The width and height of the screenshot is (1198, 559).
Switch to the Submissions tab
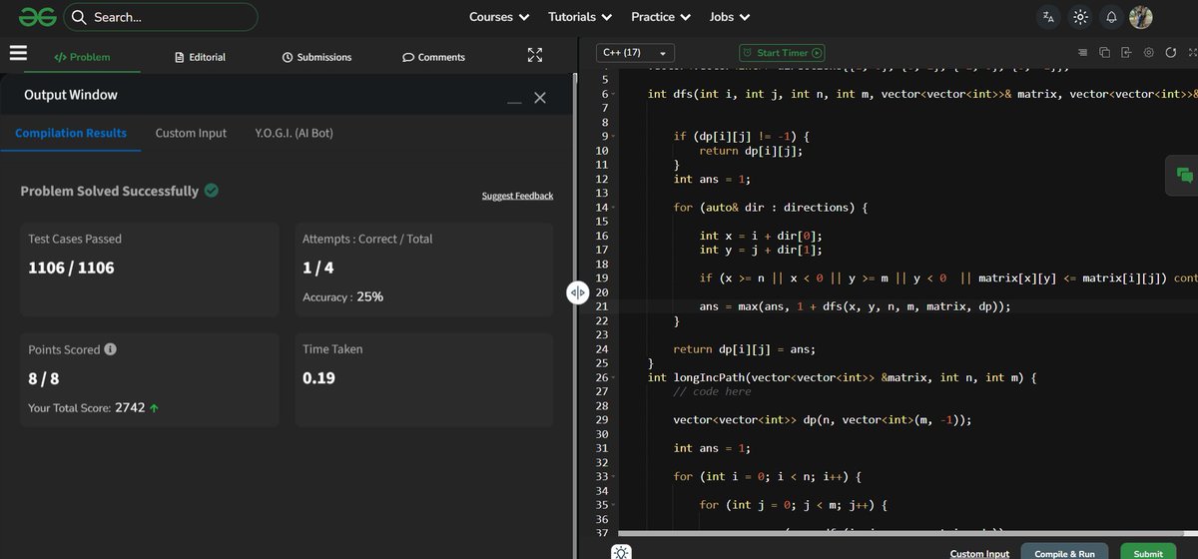point(317,57)
